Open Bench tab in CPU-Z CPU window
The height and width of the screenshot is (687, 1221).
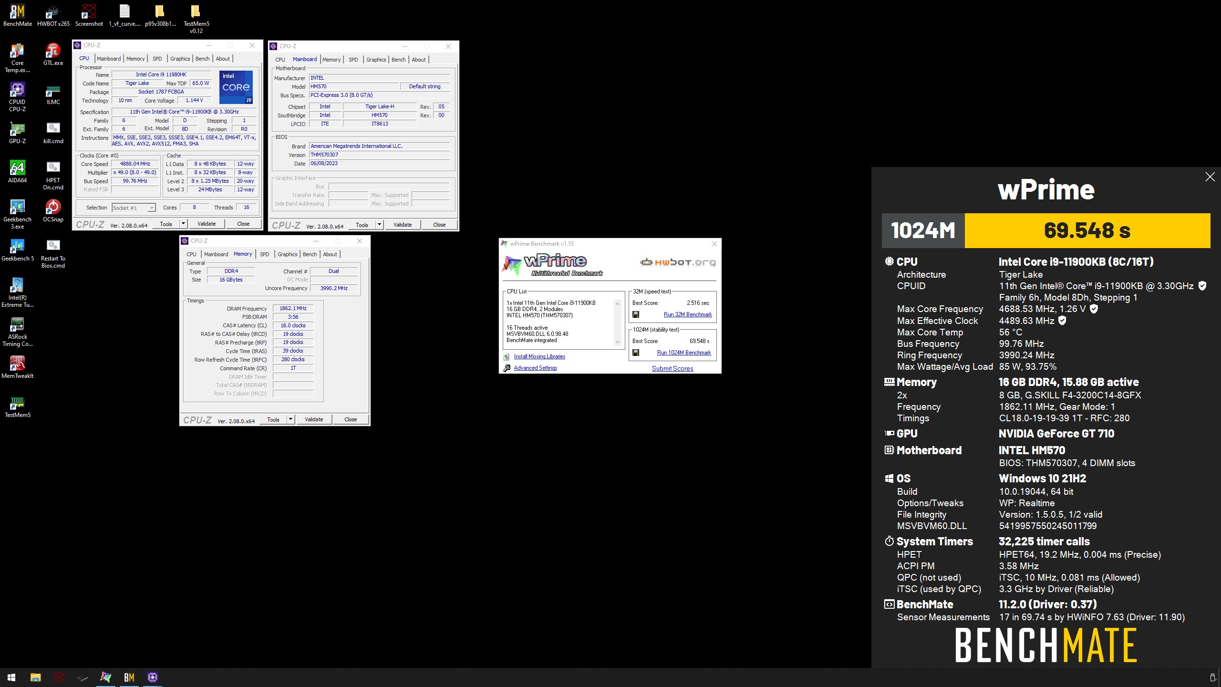pos(203,59)
